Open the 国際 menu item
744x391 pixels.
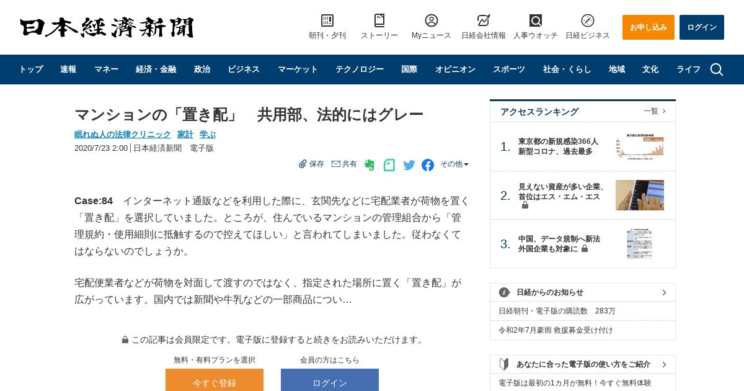click(409, 70)
